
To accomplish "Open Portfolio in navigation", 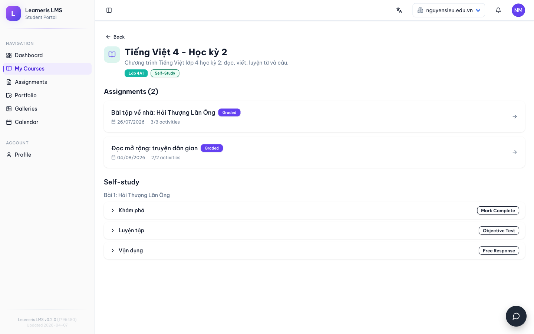I will pos(47,95).
